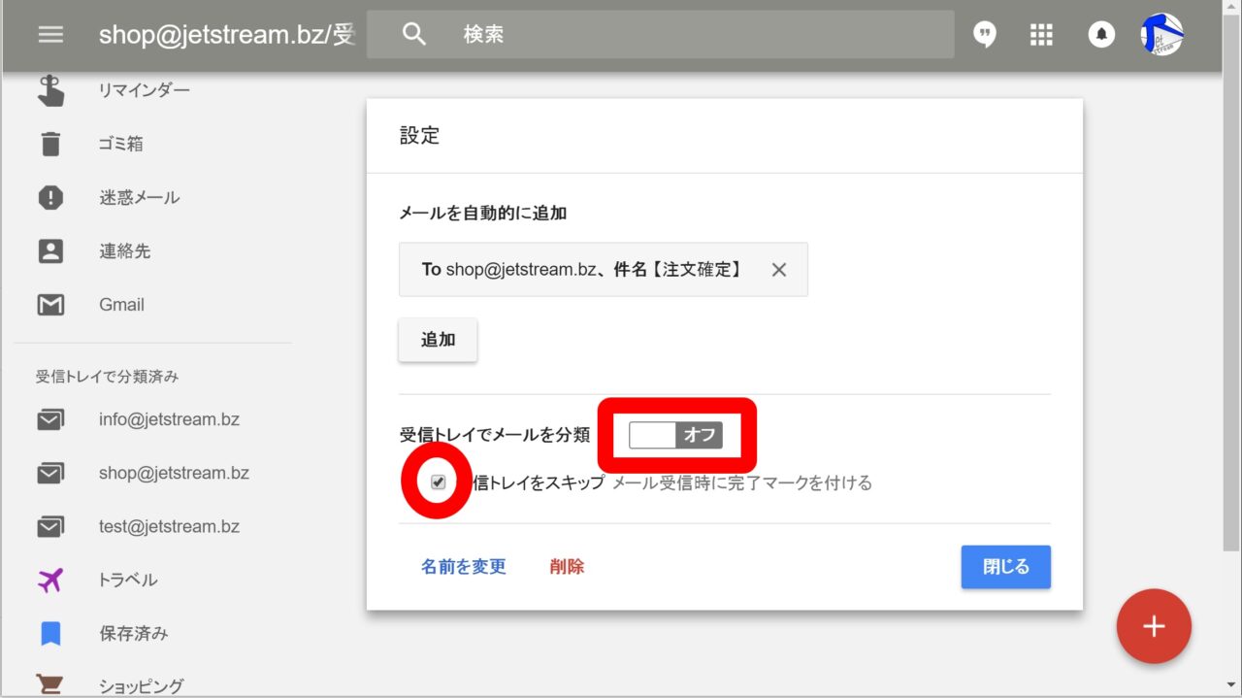Click the red 削除 link
The image size is (1242, 698).
click(x=567, y=566)
